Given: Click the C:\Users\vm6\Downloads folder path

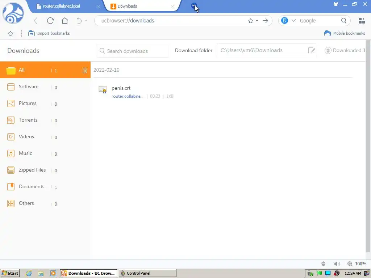Looking at the screenshot, I should pyautogui.click(x=251, y=50).
